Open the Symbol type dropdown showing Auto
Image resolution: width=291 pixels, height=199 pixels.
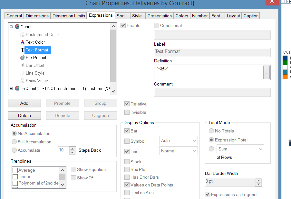click(x=178, y=140)
